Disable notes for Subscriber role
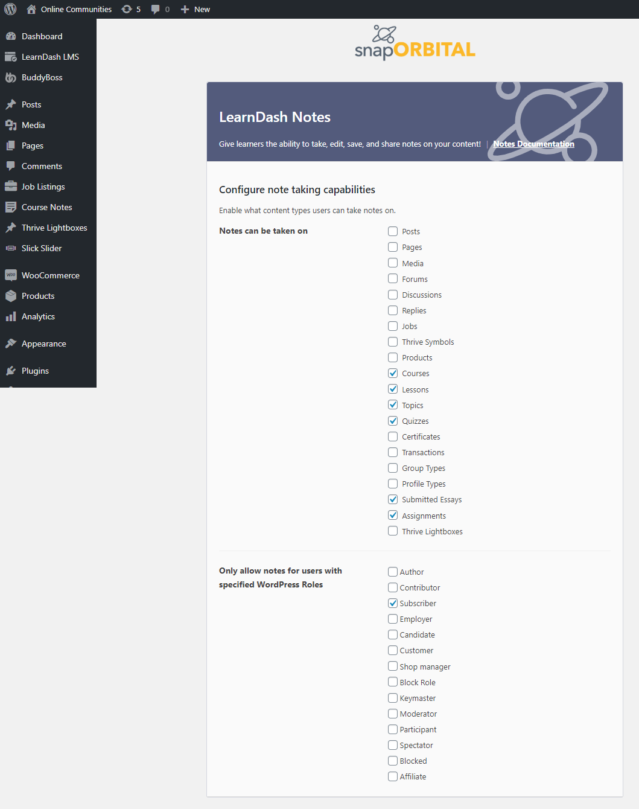The image size is (639, 809). (393, 603)
